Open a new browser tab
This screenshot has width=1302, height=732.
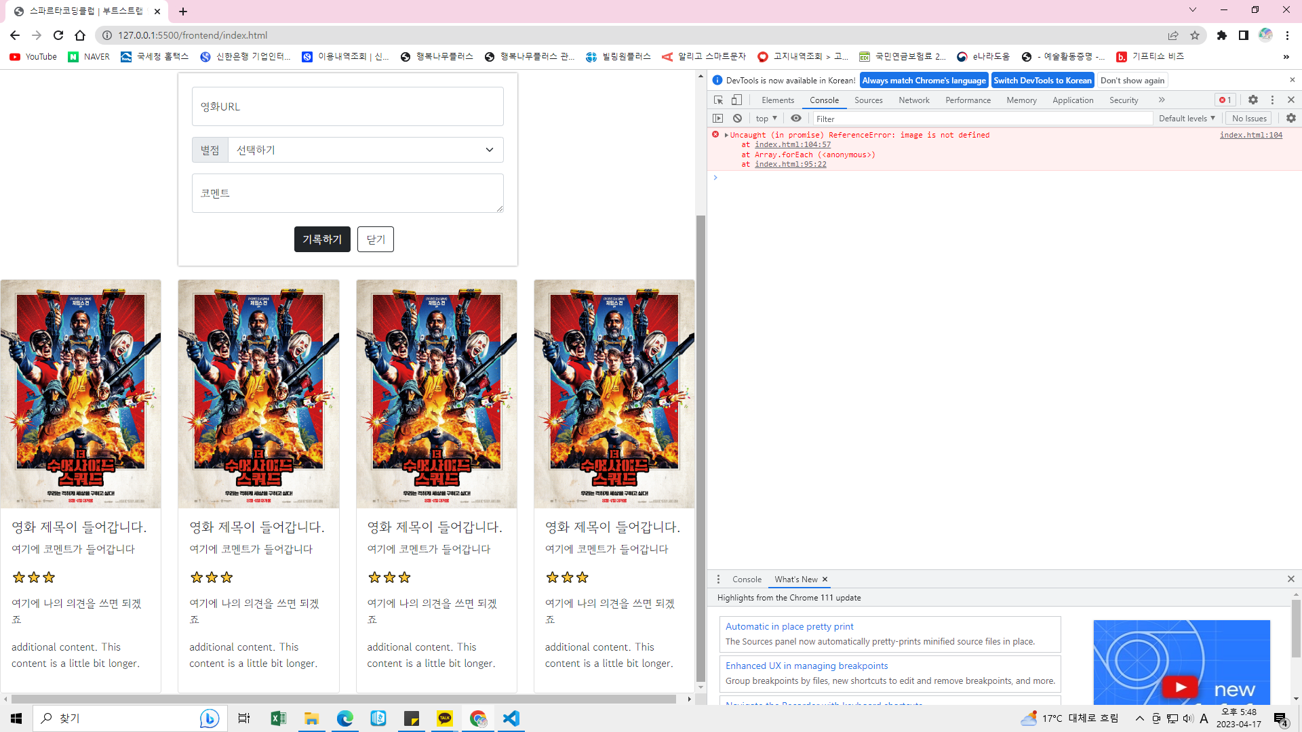point(183,12)
